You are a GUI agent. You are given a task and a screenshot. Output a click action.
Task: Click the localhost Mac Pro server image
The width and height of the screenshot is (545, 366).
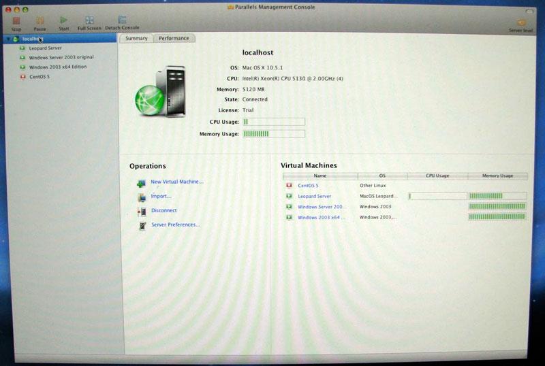pos(160,92)
